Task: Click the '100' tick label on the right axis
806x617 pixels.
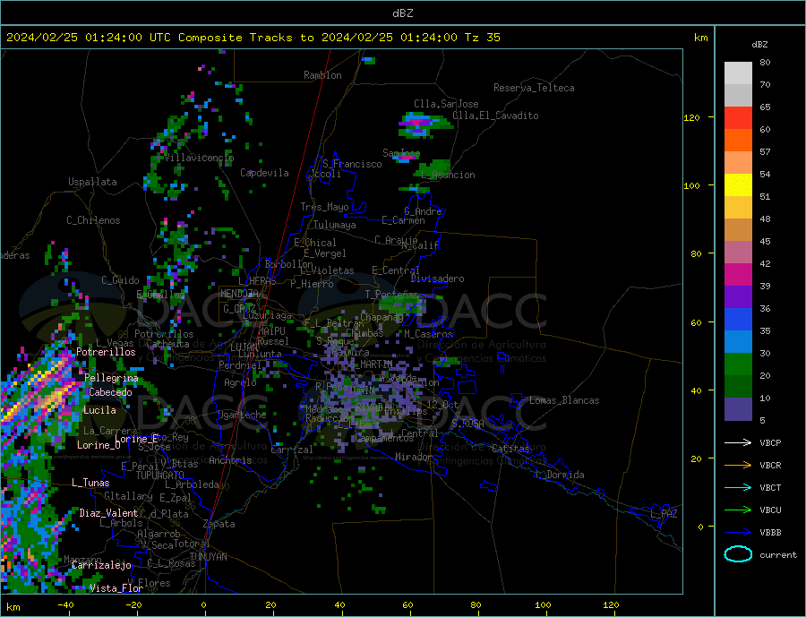Action: click(692, 185)
